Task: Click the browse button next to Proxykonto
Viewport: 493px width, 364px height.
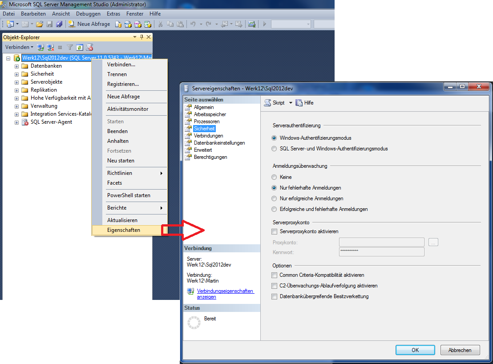Action: coord(433,243)
